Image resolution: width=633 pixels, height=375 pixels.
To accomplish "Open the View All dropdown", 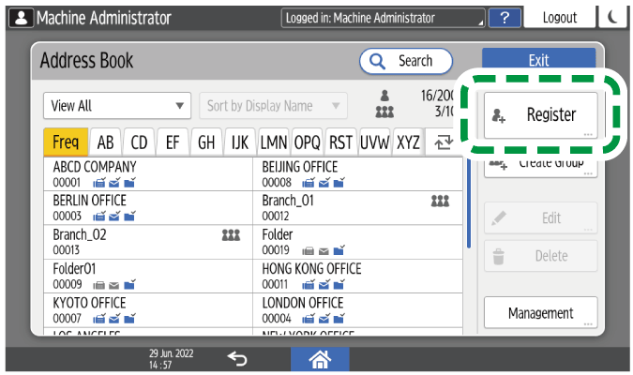I will tap(117, 106).
